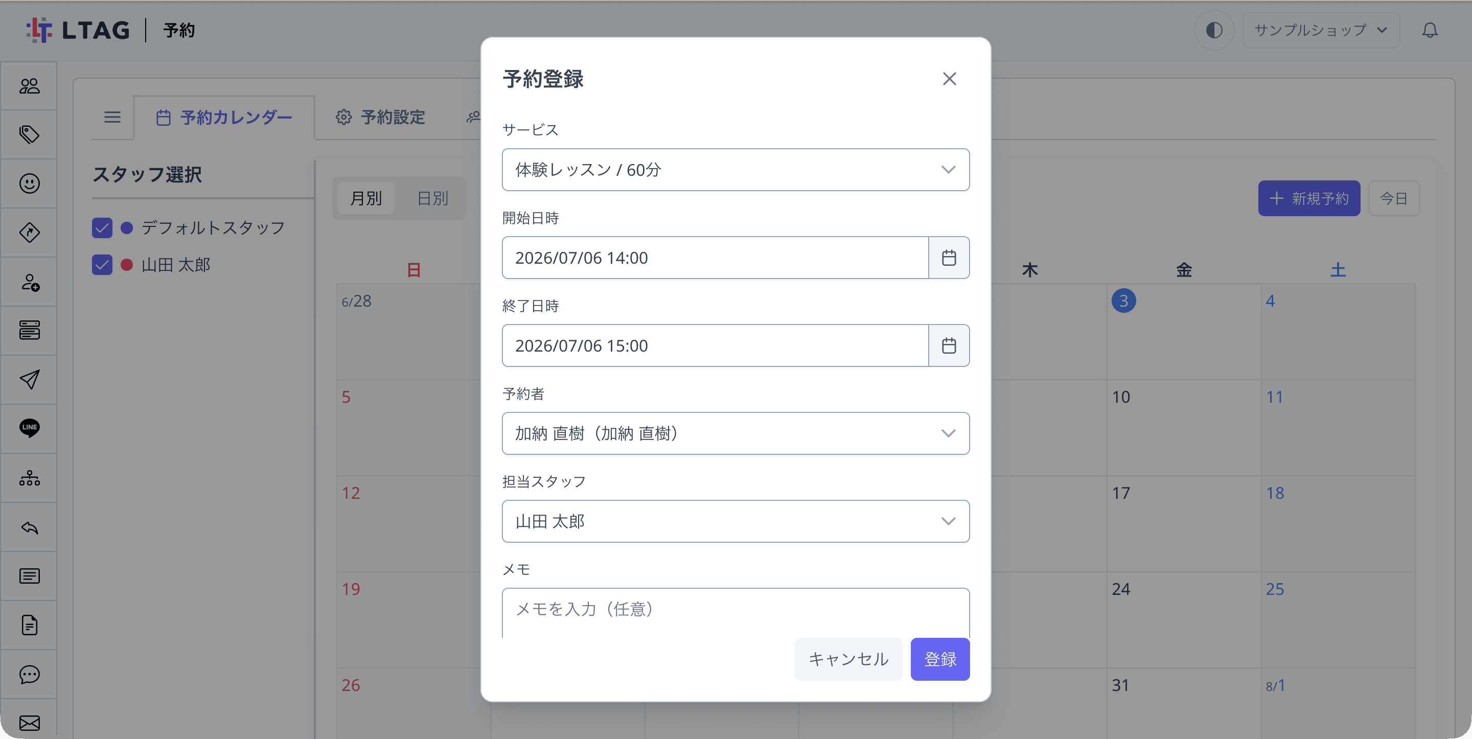Expand the 担当スタッフ dropdown
Image resolution: width=1472 pixels, height=739 pixels.
tap(735, 521)
